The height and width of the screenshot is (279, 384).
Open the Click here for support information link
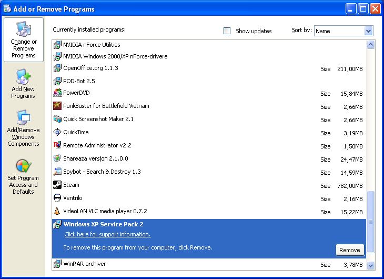tap(107, 234)
